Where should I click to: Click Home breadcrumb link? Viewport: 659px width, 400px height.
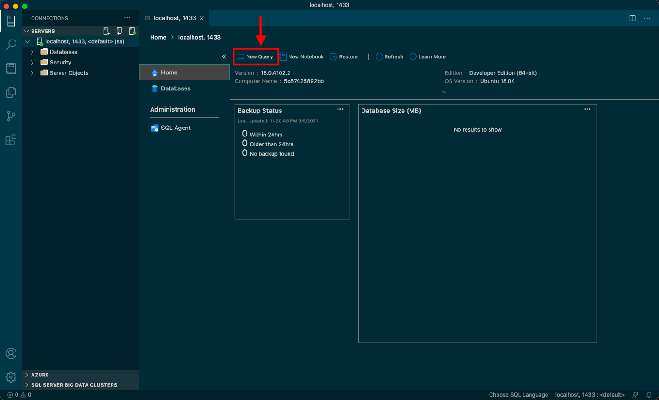pos(158,37)
